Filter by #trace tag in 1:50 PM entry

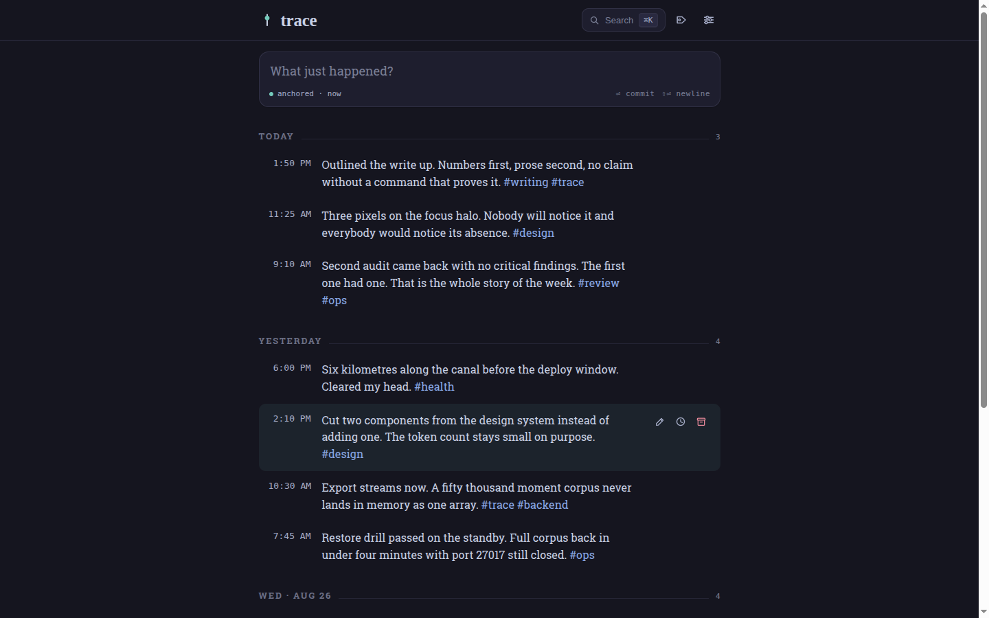(x=567, y=182)
